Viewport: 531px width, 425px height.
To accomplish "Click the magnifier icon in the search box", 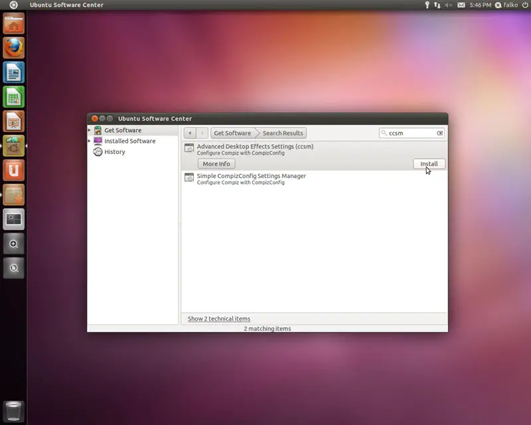I will coord(384,133).
